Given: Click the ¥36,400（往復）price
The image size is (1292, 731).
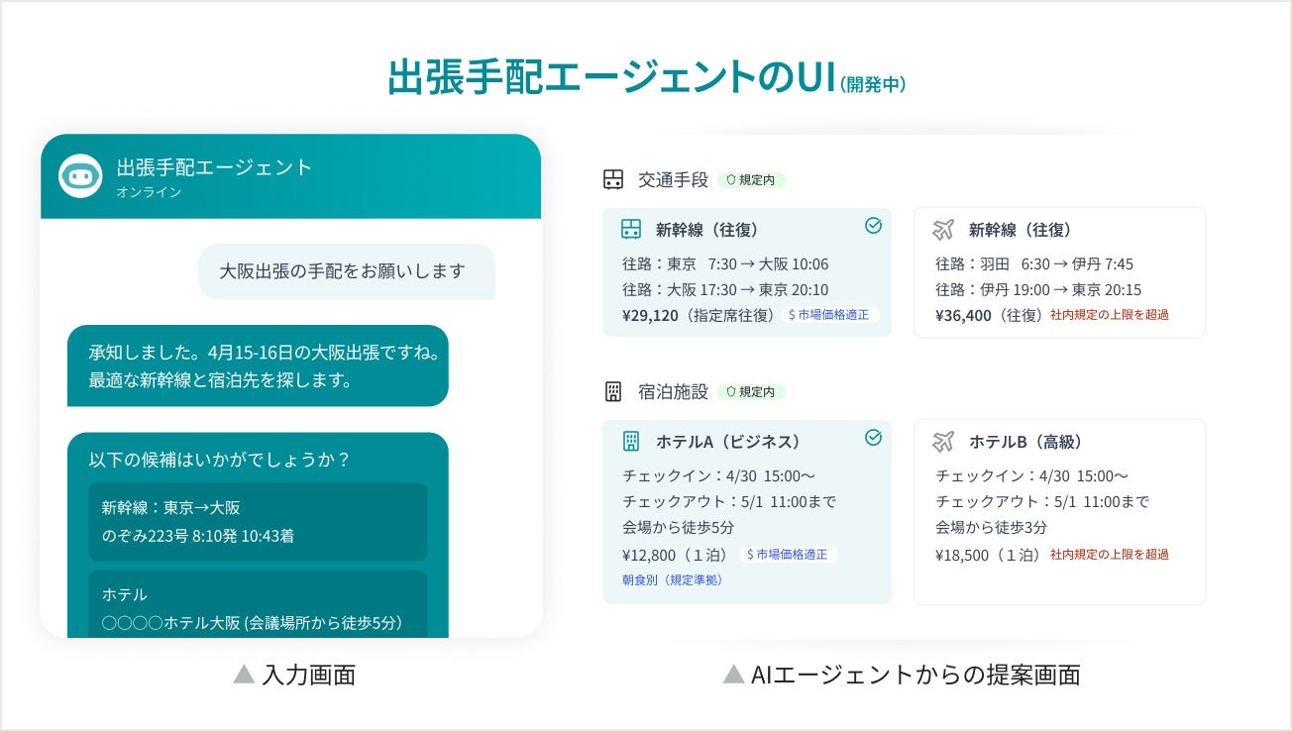Looking at the screenshot, I should pos(989,315).
